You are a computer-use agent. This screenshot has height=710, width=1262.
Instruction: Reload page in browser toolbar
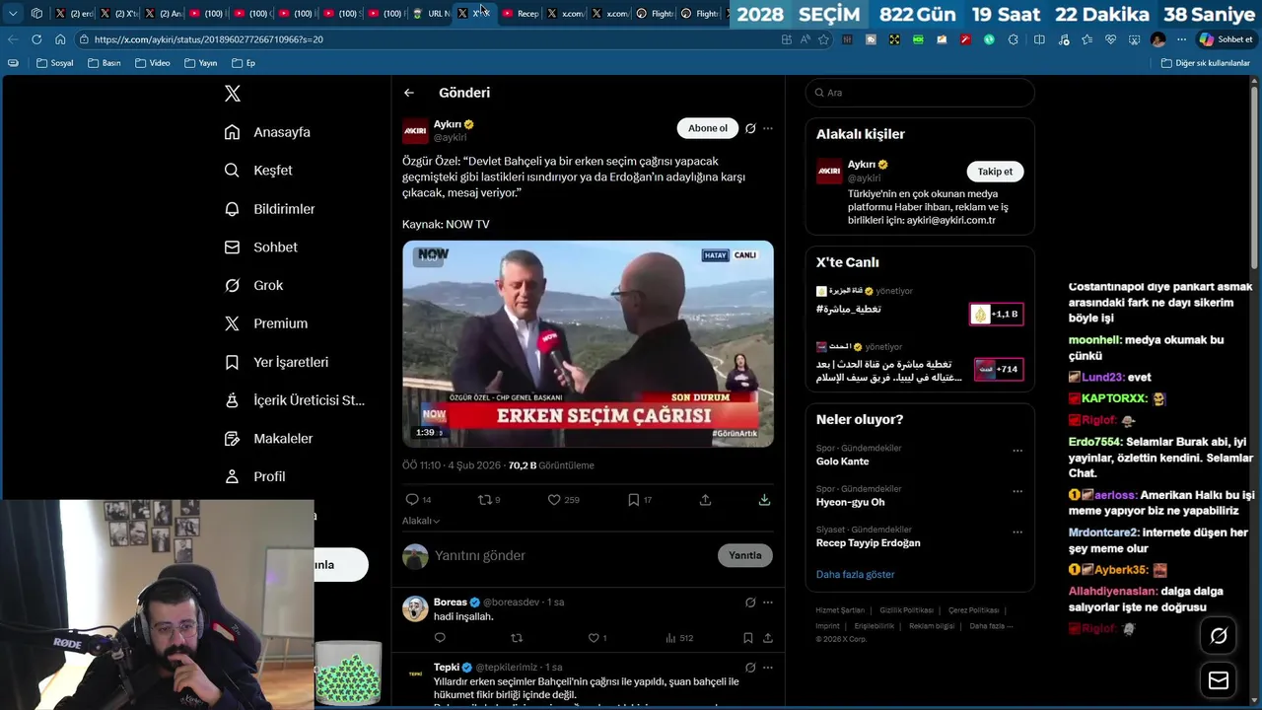coord(36,39)
